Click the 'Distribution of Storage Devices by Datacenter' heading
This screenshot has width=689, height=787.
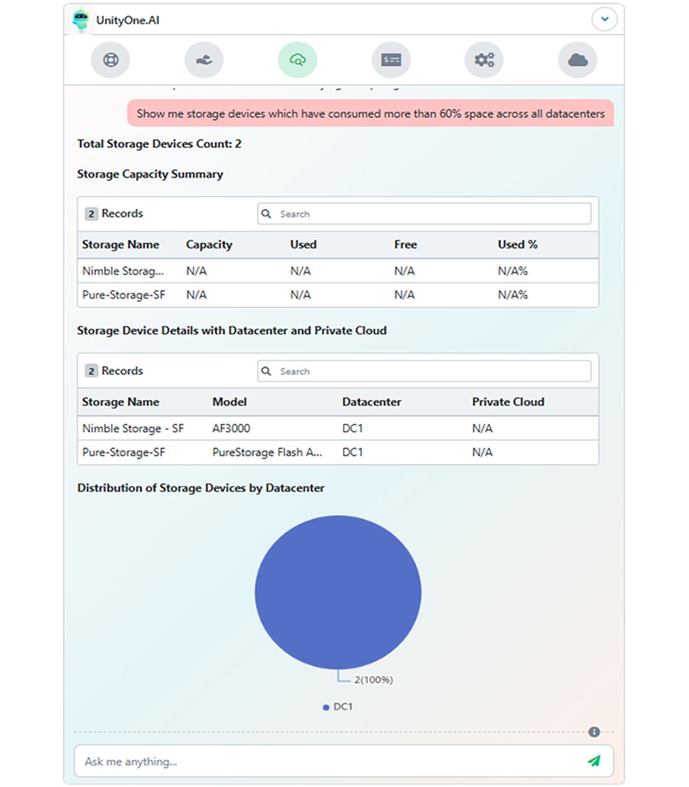[x=201, y=488]
